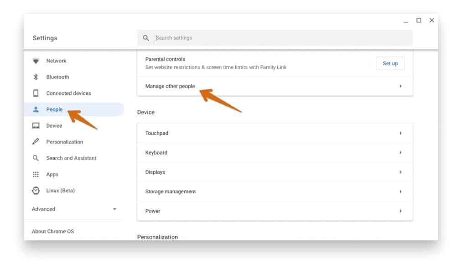Open the Power settings row
This screenshot has width=456, height=265.
(x=275, y=211)
